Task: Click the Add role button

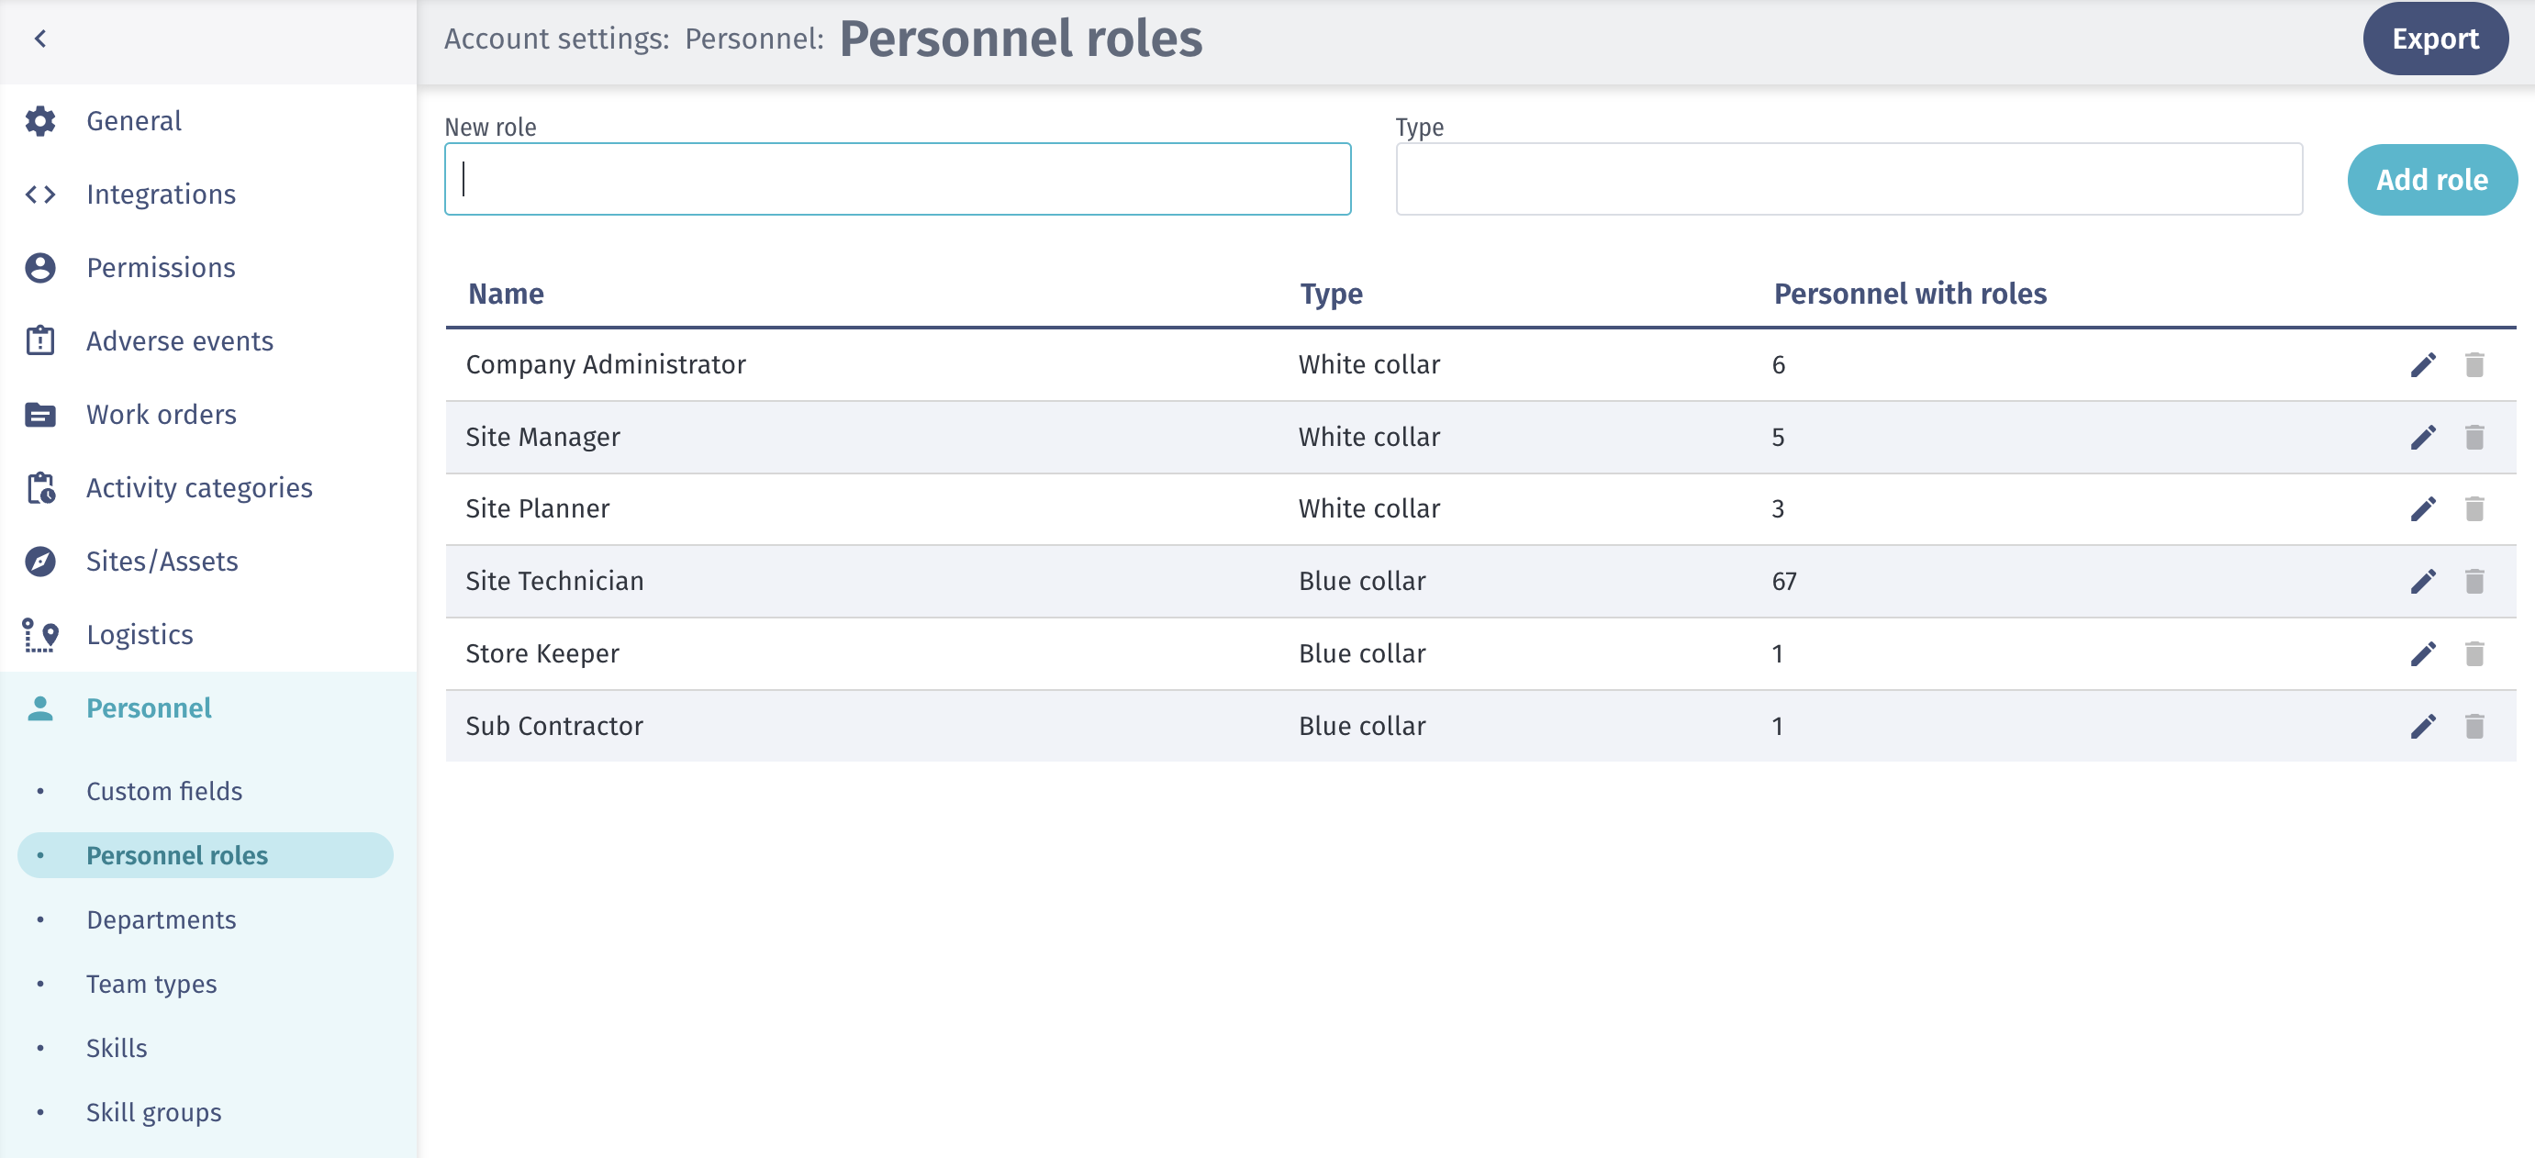Action: [2431, 180]
